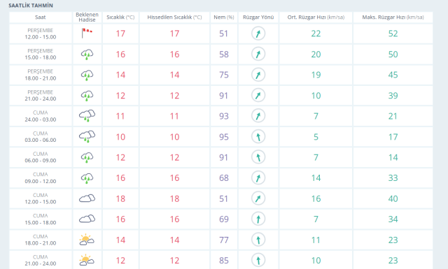Click the cloudy icon for Cuma 12.00 - 15.00
The image size is (448, 269).
(x=87, y=198)
